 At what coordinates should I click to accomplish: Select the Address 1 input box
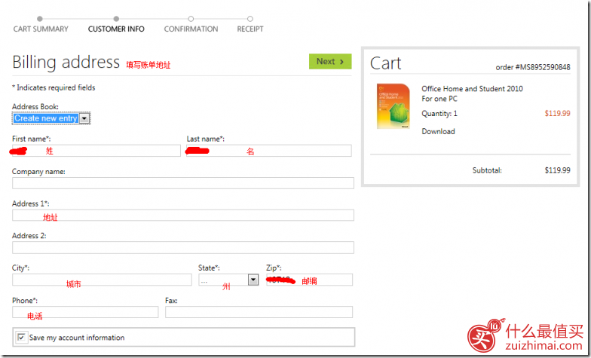(182, 216)
